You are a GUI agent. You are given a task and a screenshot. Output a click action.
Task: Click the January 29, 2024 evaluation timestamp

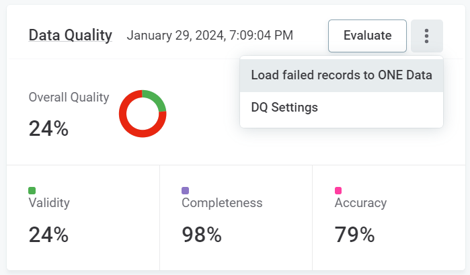tap(210, 36)
